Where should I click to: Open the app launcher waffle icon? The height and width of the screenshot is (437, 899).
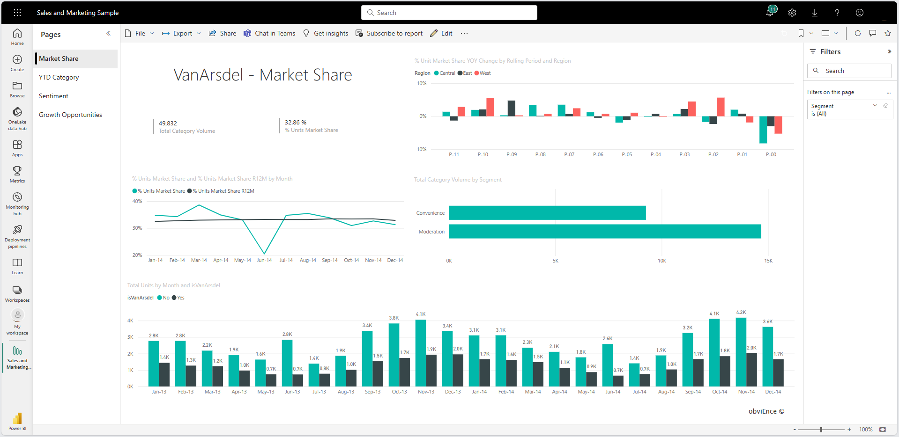[17, 13]
